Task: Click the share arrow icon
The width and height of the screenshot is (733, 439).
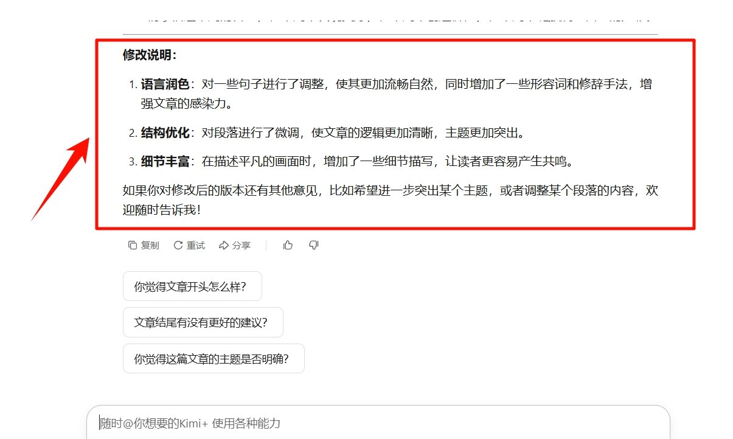Action: point(225,245)
